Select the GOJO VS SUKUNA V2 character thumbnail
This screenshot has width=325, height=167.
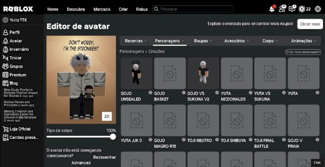(203, 74)
